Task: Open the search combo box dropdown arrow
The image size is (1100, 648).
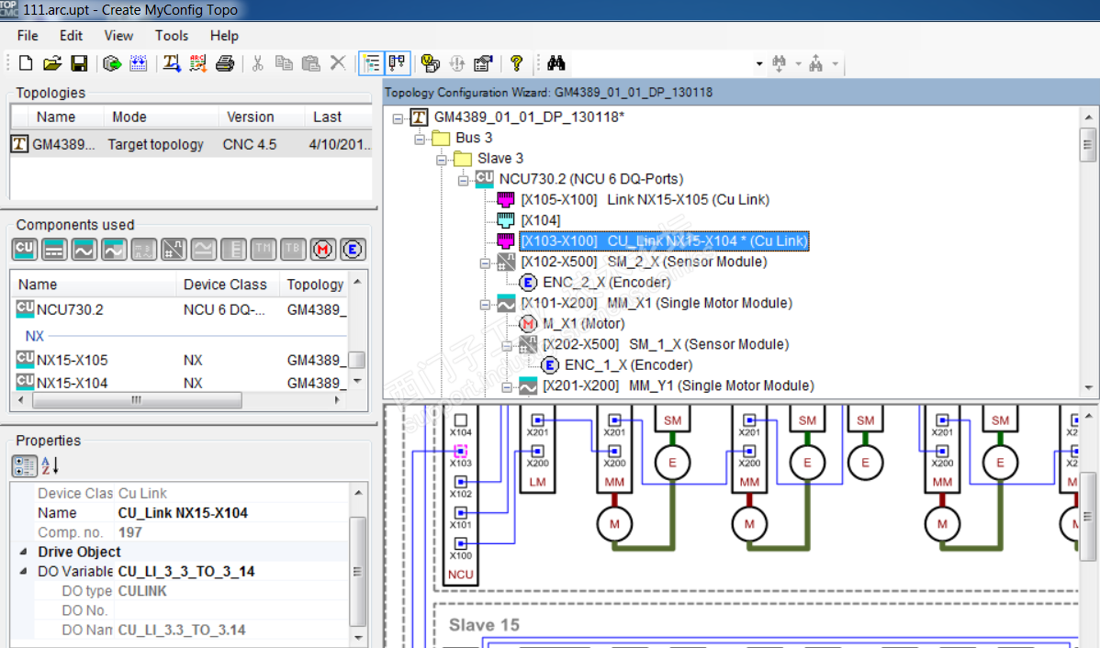Action: coord(759,64)
